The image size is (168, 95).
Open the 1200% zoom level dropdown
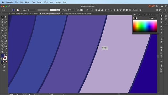click(x=15, y=94)
